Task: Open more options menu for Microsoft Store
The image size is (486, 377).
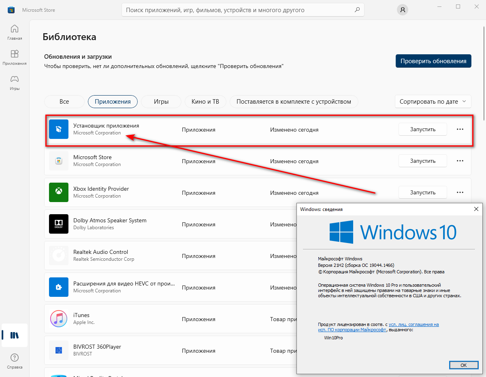Action: [460, 161]
